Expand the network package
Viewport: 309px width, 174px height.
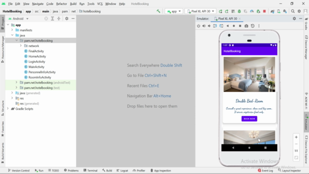[21, 46]
